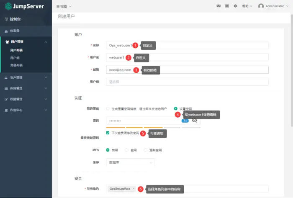The image size is (293, 198).
Task: Select generate reset password link via email option
Action: point(108,108)
